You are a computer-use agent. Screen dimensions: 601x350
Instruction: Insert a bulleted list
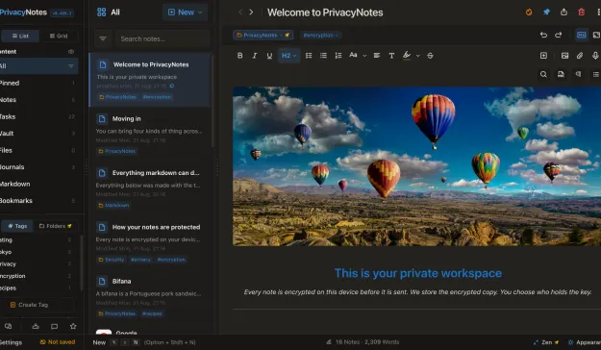(323, 56)
